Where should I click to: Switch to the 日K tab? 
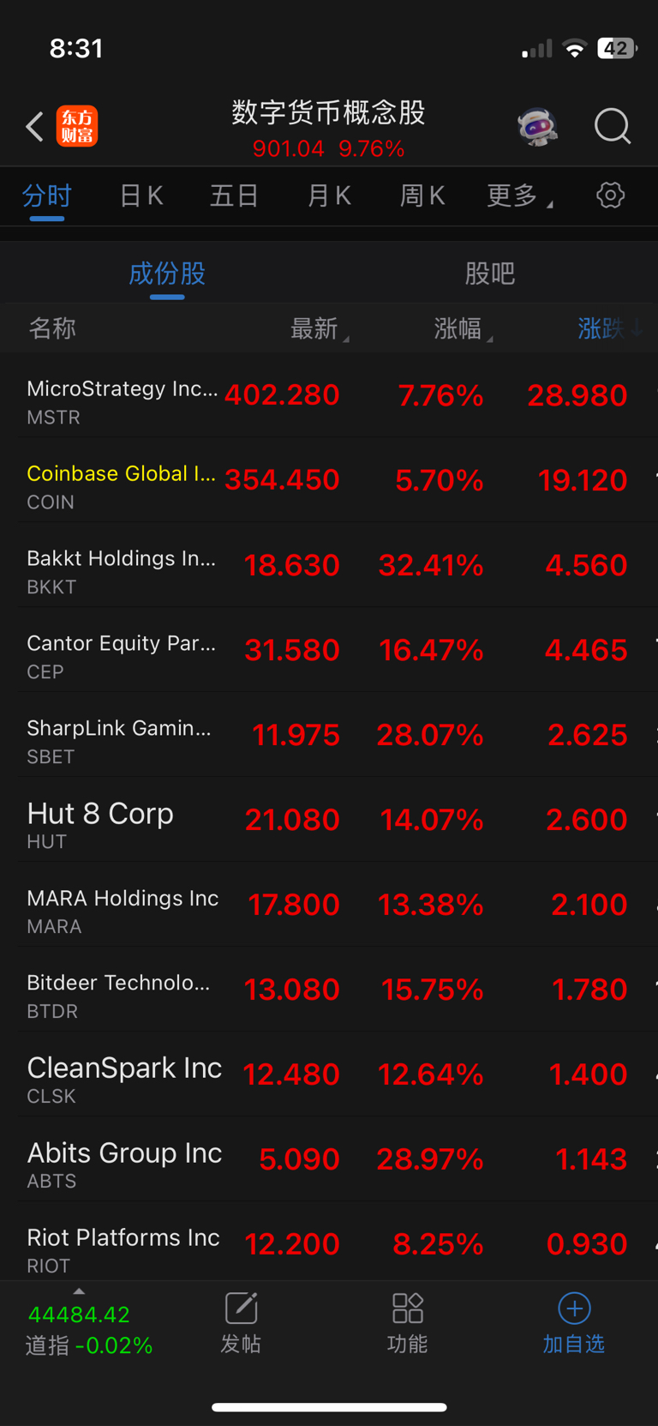coord(141,196)
